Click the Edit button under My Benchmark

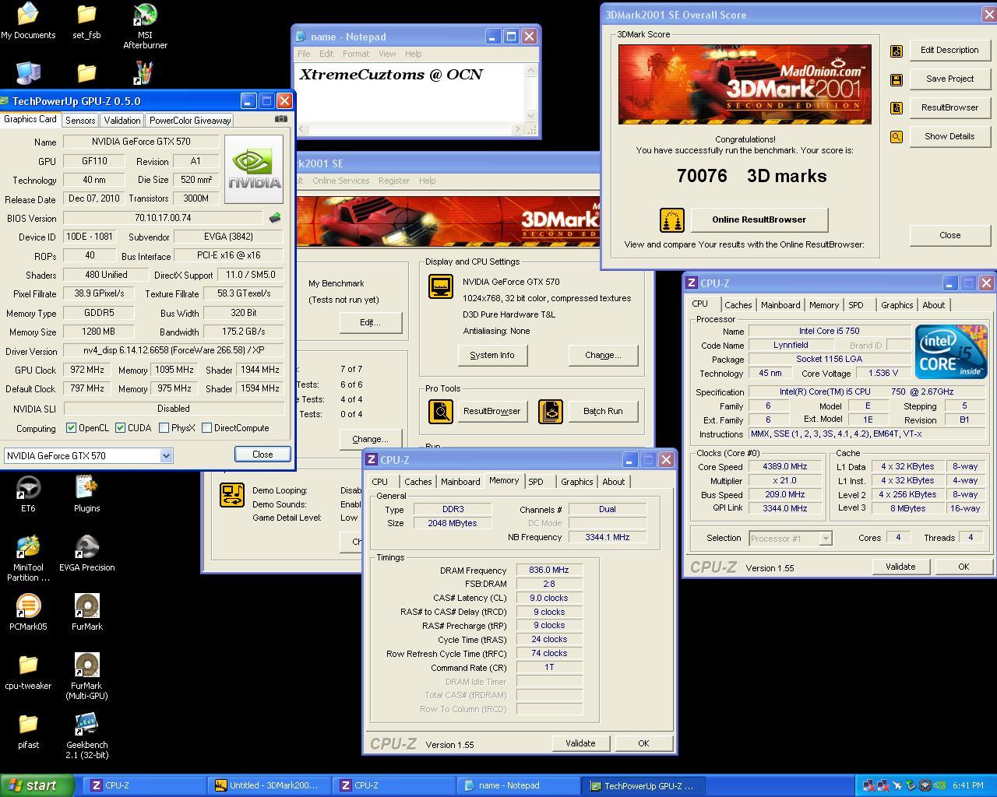pos(369,322)
